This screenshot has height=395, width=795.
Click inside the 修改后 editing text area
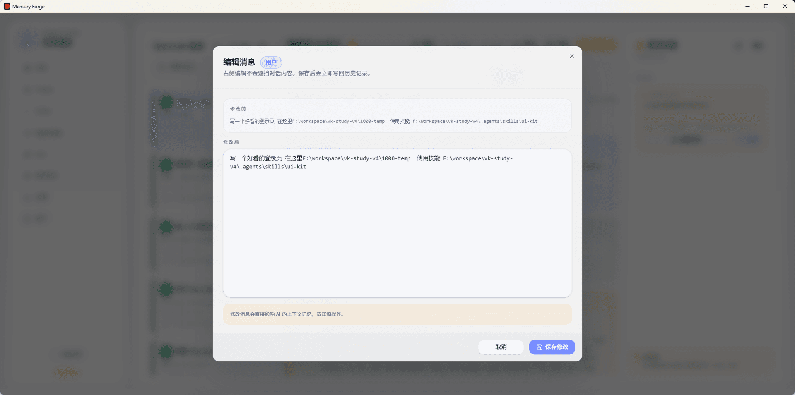(397, 223)
